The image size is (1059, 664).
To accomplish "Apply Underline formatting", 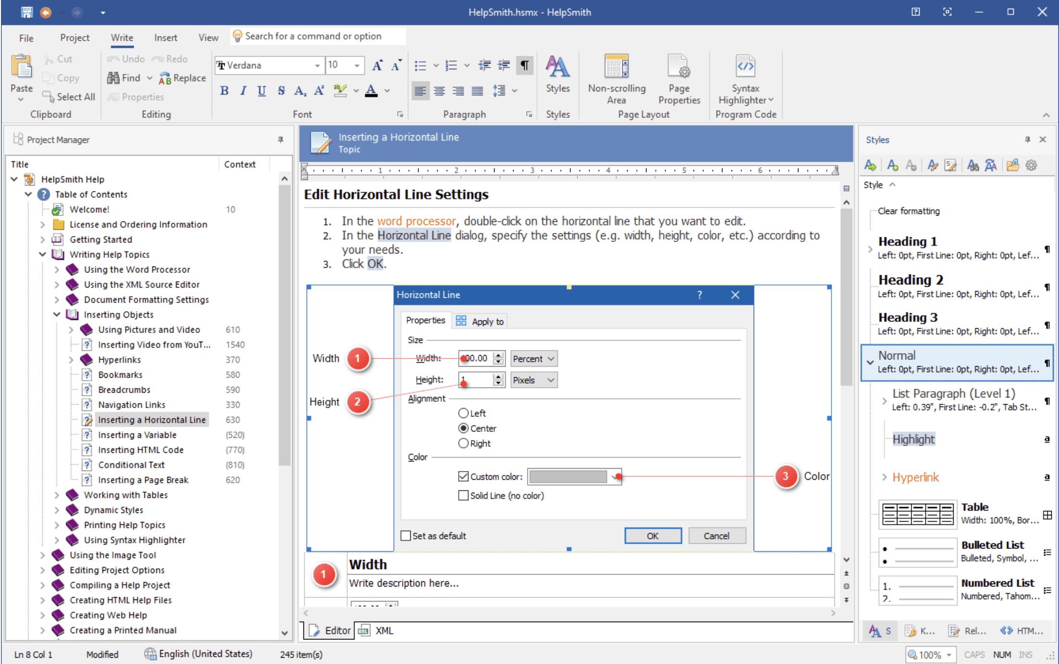I will [x=262, y=90].
